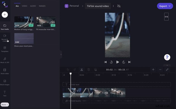
Task: Skip forward five seconds
Action: [123, 62]
